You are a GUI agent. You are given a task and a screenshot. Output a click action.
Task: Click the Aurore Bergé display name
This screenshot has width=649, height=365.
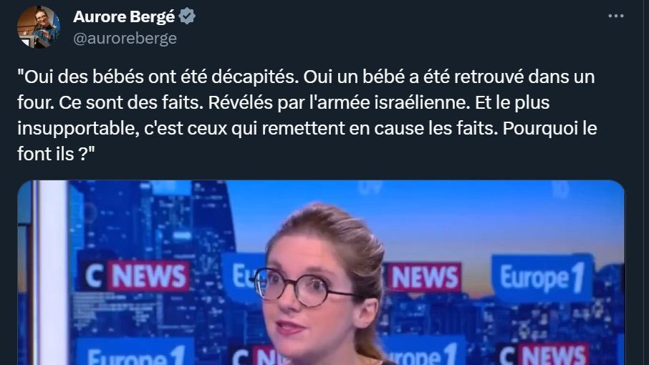tap(124, 16)
